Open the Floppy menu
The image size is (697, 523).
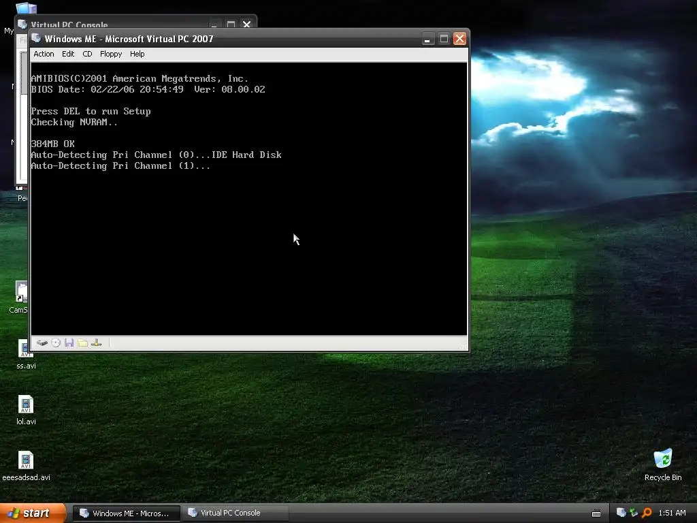(x=111, y=54)
